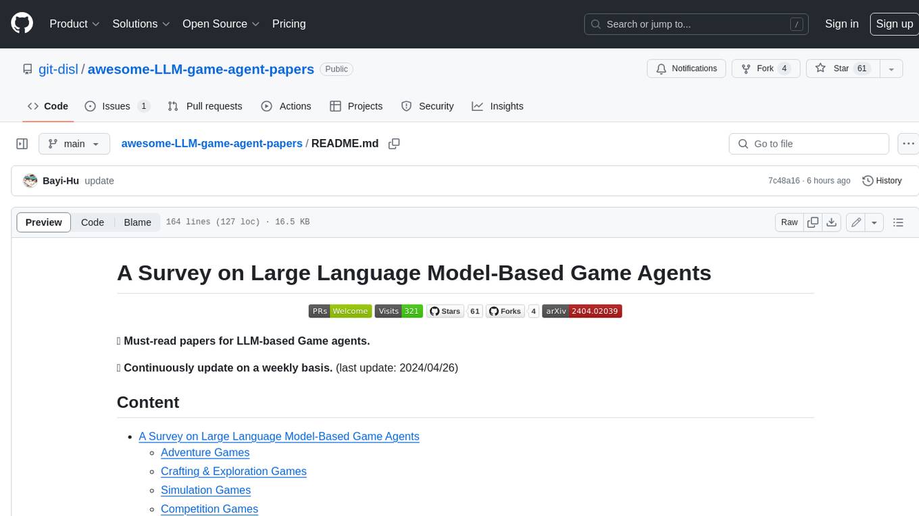Copy the raw file contents
919x516 pixels.
(x=813, y=222)
